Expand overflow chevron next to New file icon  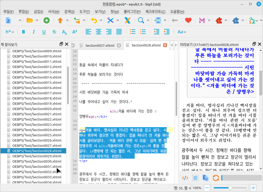tap(20, 20)
